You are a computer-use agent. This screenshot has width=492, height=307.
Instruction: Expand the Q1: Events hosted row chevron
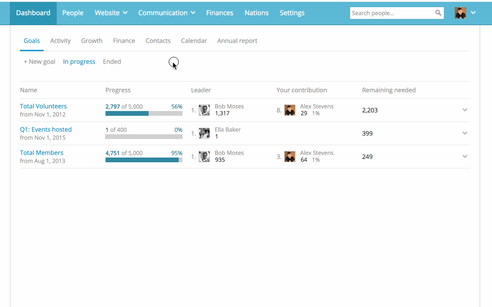[465, 133]
